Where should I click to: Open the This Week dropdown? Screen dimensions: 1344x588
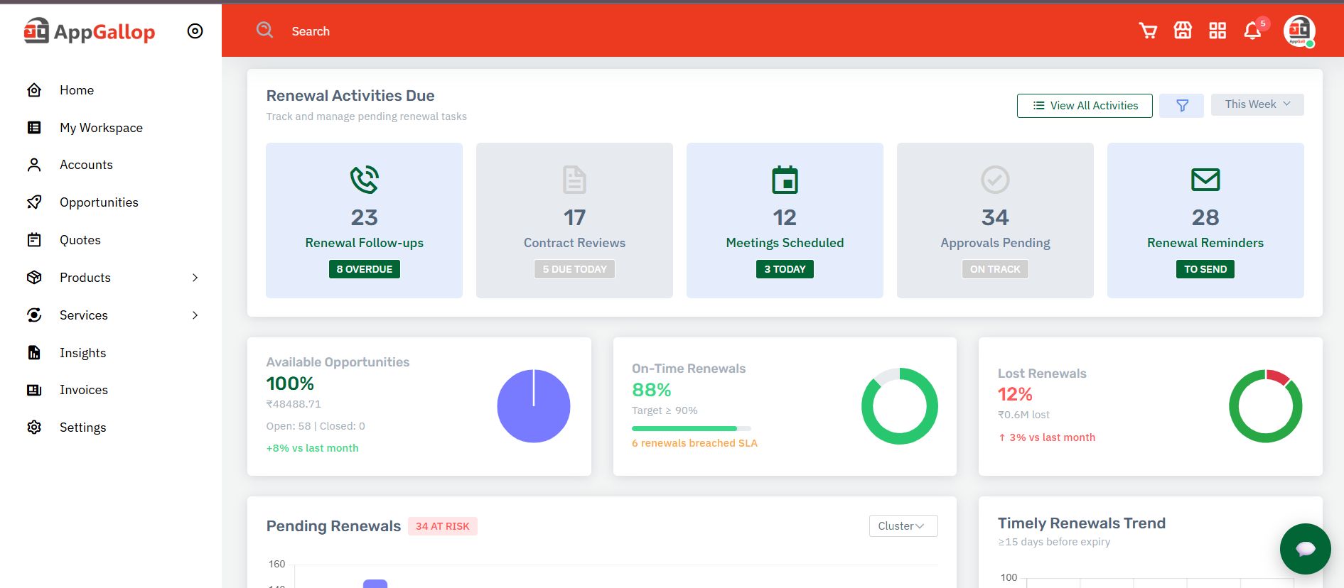click(x=1257, y=104)
